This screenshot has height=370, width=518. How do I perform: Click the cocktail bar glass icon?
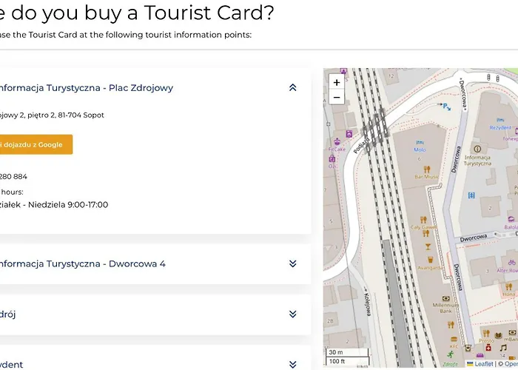point(427,245)
